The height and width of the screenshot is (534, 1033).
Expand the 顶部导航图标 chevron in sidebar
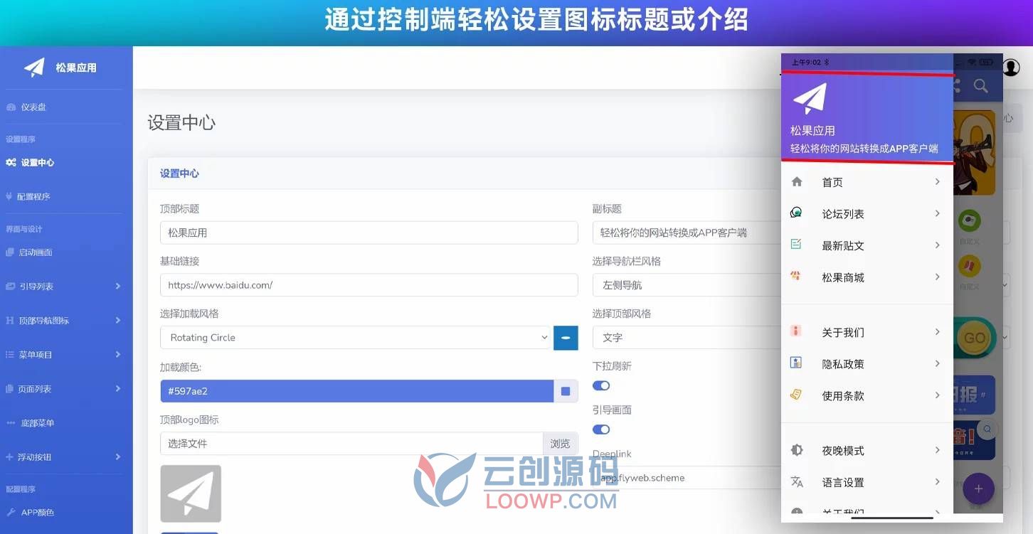click(117, 321)
